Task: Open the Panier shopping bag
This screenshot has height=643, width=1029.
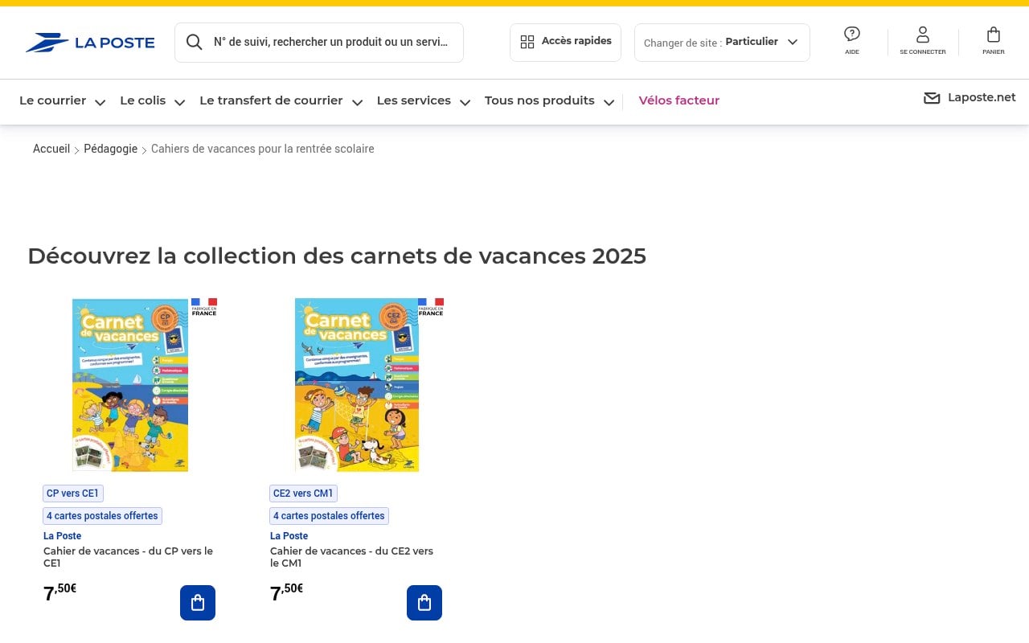Action: (993, 35)
